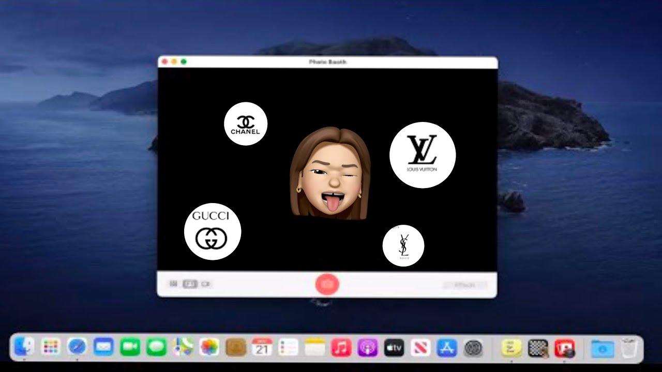Select the single still photo mode icon
Screen dimensions: 662x372
coord(190,284)
